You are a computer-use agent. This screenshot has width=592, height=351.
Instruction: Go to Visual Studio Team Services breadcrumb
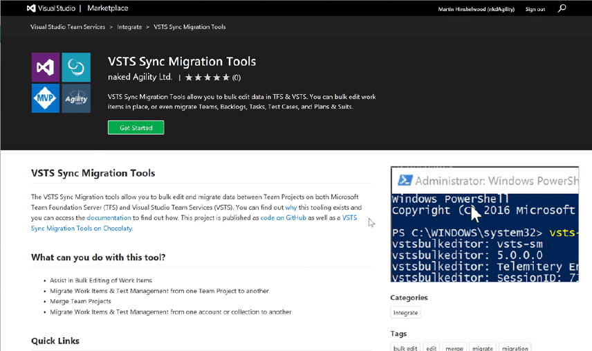point(68,27)
